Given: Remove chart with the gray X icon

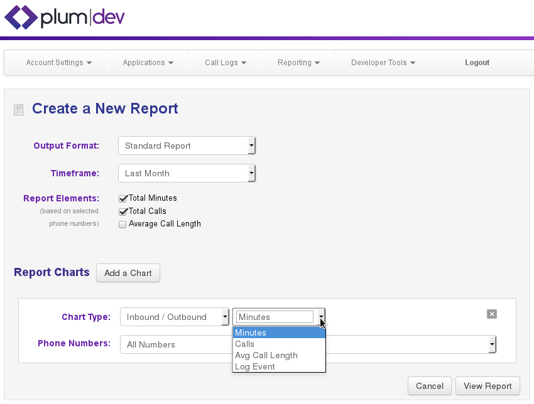Looking at the screenshot, I should [492, 314].
